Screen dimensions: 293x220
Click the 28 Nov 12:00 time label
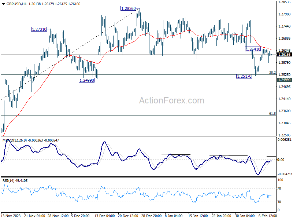tap(58, 216)
